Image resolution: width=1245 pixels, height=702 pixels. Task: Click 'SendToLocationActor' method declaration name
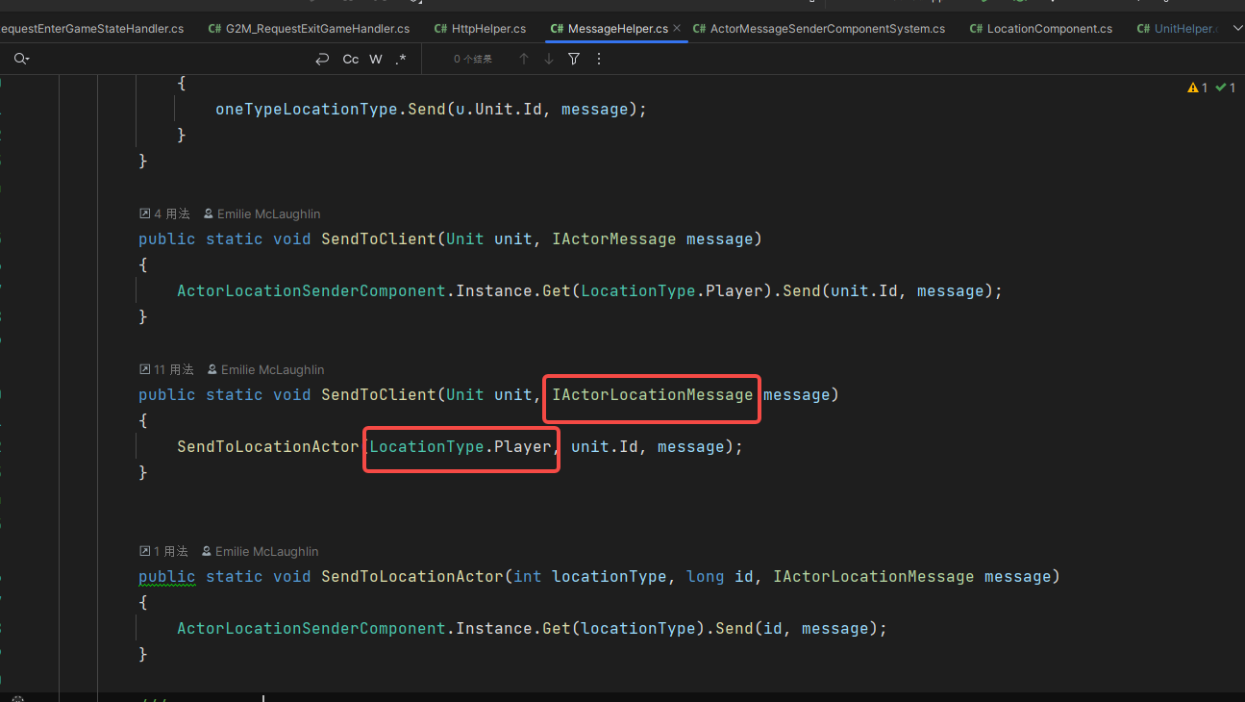pos(412,576)
